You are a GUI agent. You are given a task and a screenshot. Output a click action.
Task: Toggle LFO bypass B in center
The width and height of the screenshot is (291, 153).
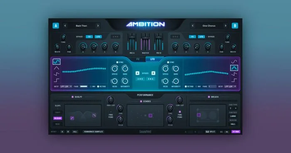coord(153,73)
